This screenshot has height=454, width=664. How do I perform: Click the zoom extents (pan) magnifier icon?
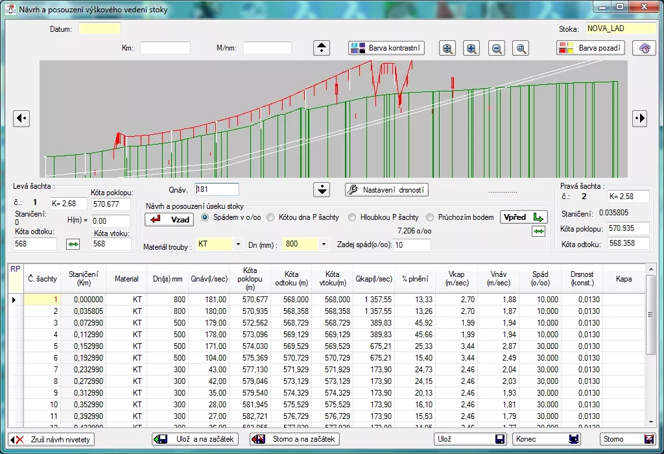[x=447, y=48]
